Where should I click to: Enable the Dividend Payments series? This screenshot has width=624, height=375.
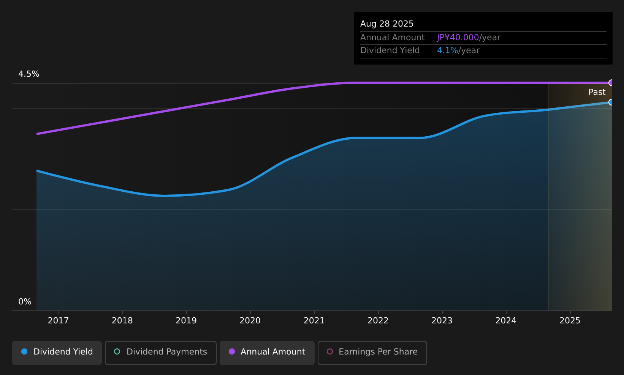pyautogui.click(x=160, y=353)
